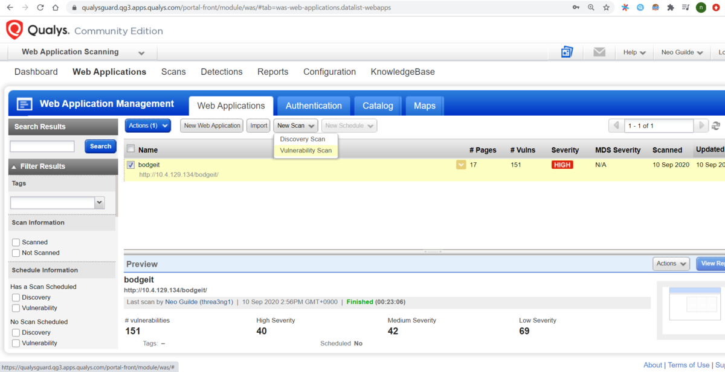725x372 pixels.
Task: Open About link in footer
Action: [x=652, y=365]
